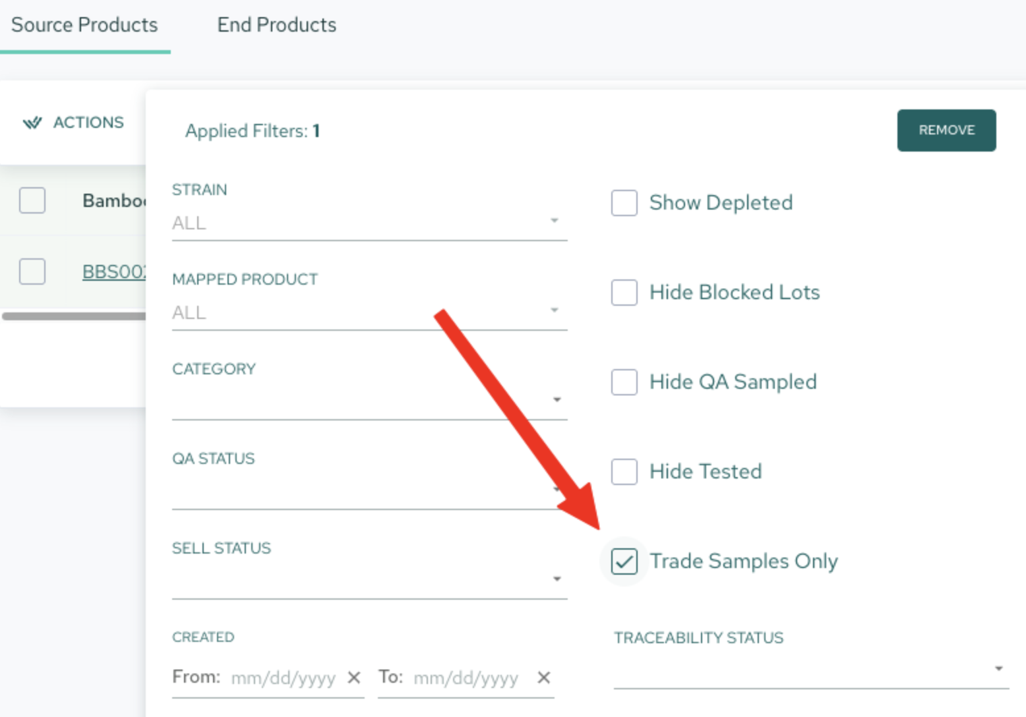The height and width of the screenshot is (717, 1026).
Task: Expand the Mapped Product dropdown
Action: click(x=369, y=312)
